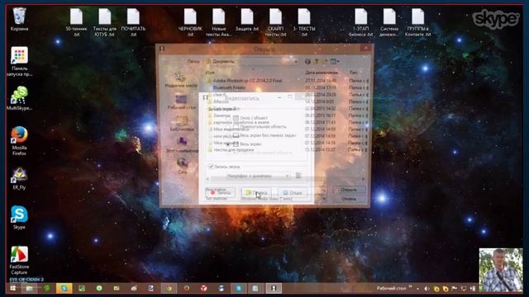Viewport: 529px width, 297px height.
Task: Click the Отмена button in Open dialog
Action: [x=349, y=199]
